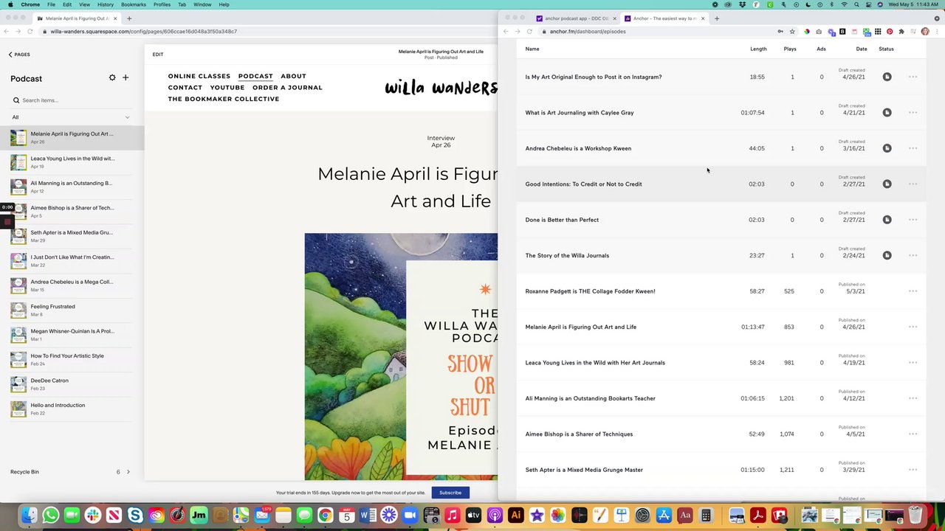Viewport: 945px width, 531px height.
Task: Click draft status icon for 'Andrea Chebeleu is a Workshop Kween'
Action: tap(887, 148)
